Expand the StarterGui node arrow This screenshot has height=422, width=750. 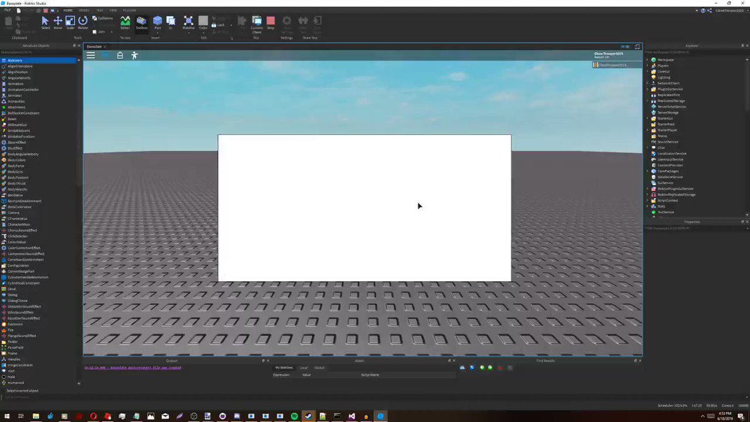pos(647,118)
